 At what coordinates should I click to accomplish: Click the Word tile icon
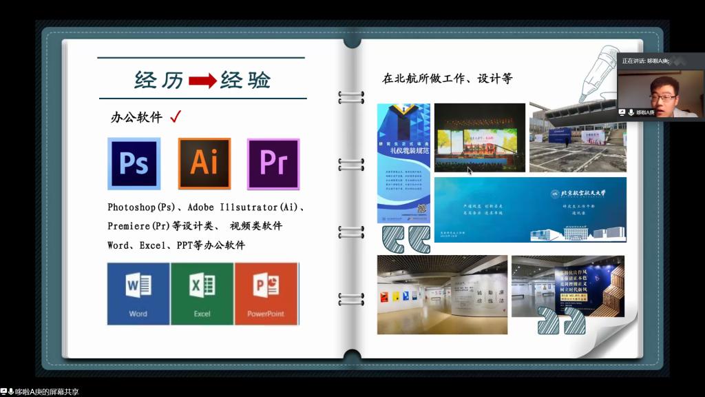pos(138,294)
